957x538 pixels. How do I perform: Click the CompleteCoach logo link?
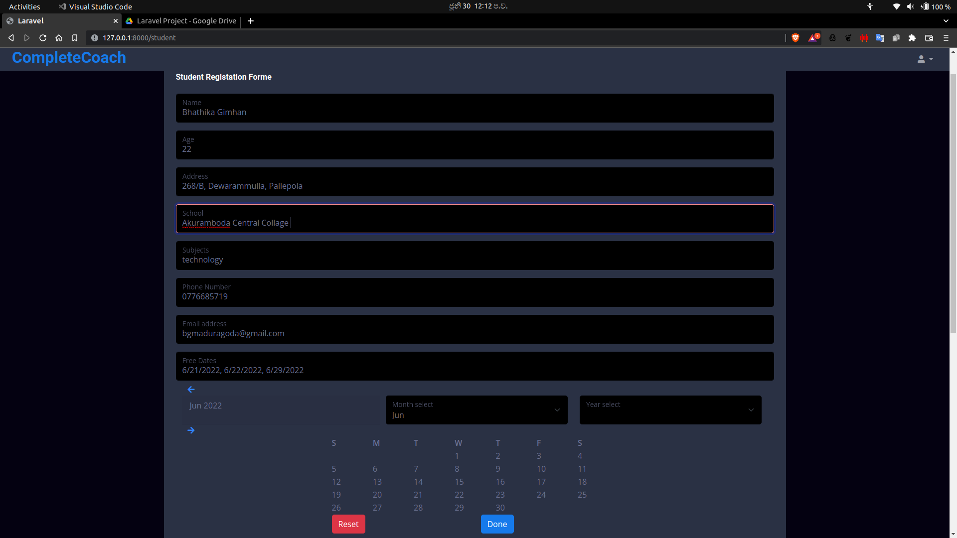pos(68,58)
